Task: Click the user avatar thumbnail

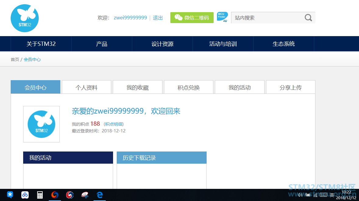Action: coord(41,124)
